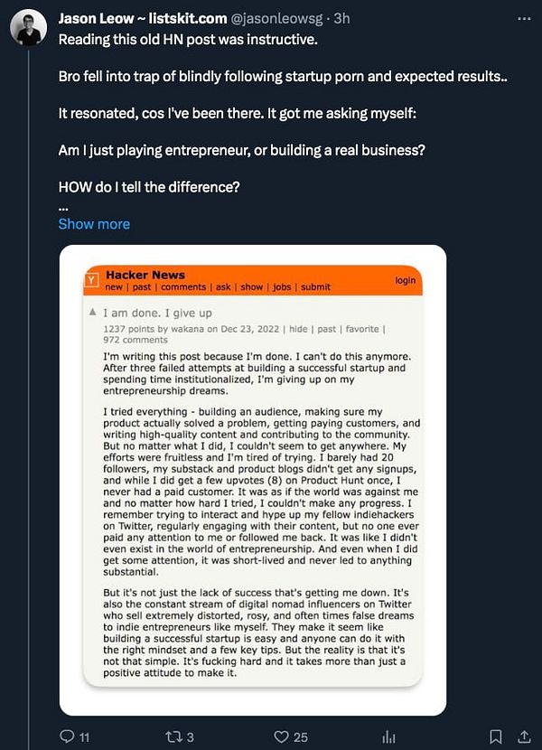Click the Jason Leow ~ listskit.com name
Screen dimensions: 542x750
click(x=143, y=19)
